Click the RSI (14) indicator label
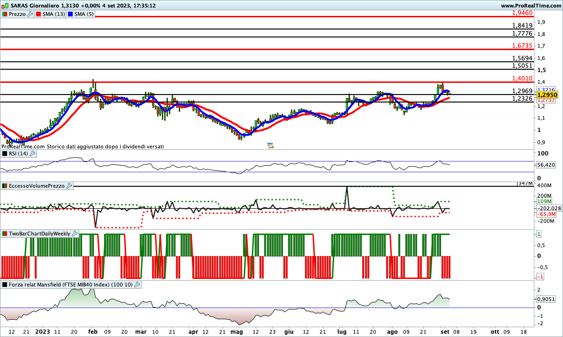 point(18,154)
